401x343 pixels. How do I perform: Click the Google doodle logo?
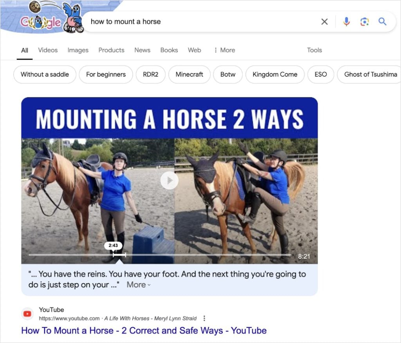pyautogui.click(x=42, y=22)
